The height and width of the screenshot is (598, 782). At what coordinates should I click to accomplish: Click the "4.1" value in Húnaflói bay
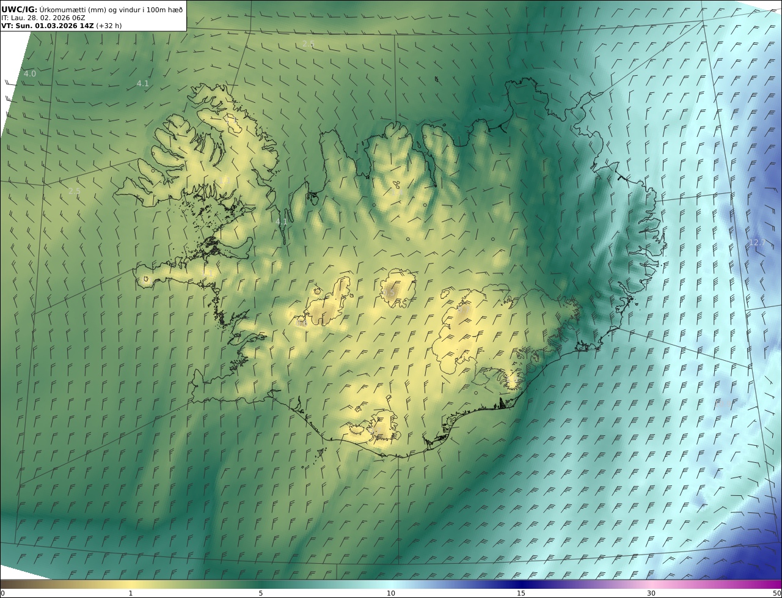coord(282,221)
